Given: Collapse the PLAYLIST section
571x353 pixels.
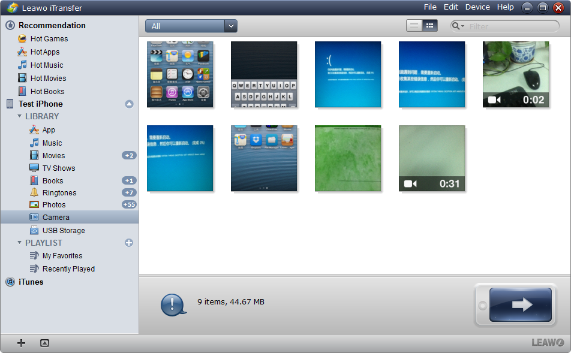Looking at the screenshot, I should pyautogui.click(x=20, y=243).
